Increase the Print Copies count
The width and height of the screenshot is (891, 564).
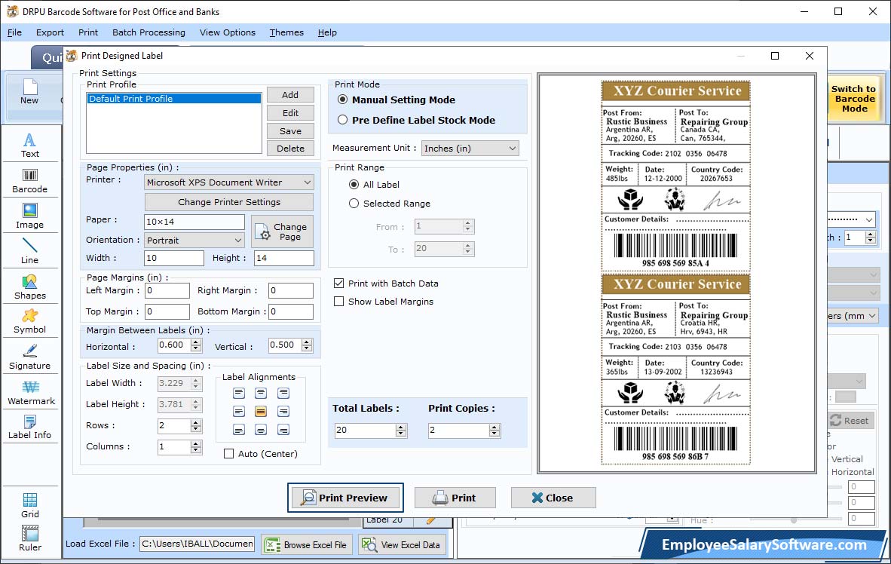pos(495,427)
